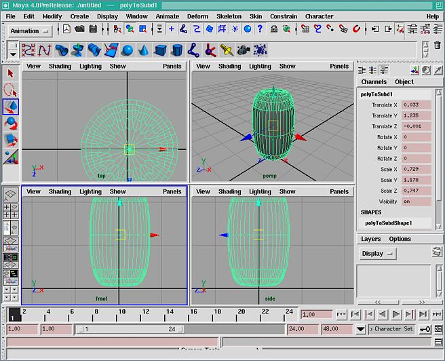This screenshot has height=361, width=445.
Task: Click the cylinder primitive shelf icon
Action: tap(176, 50)
